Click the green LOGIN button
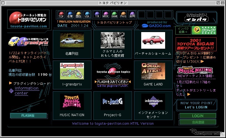The height and width of the screenshot is (138, 226). 198,116
